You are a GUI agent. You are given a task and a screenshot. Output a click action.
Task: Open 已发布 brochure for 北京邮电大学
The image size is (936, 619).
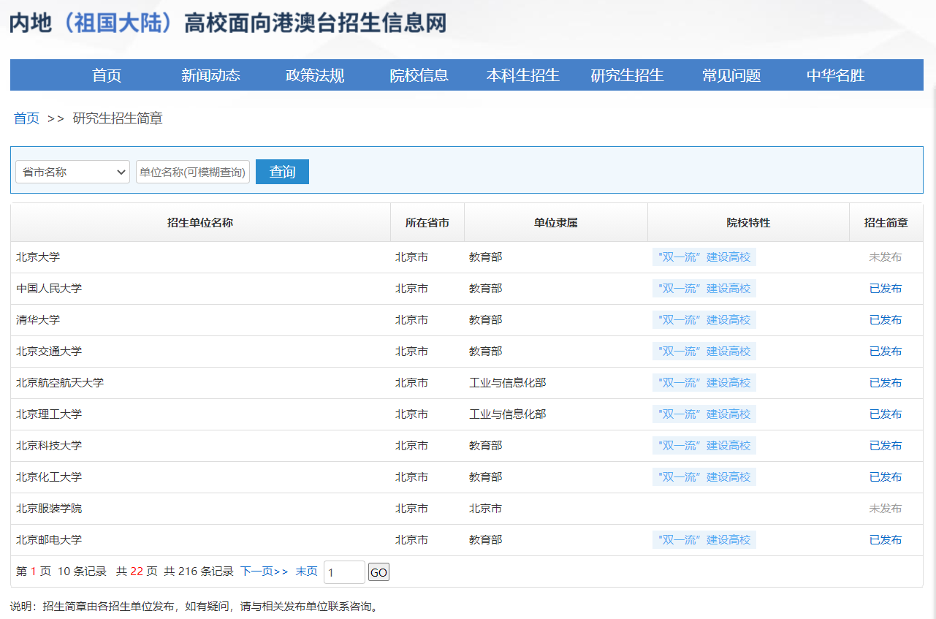(x=886, y=540)
